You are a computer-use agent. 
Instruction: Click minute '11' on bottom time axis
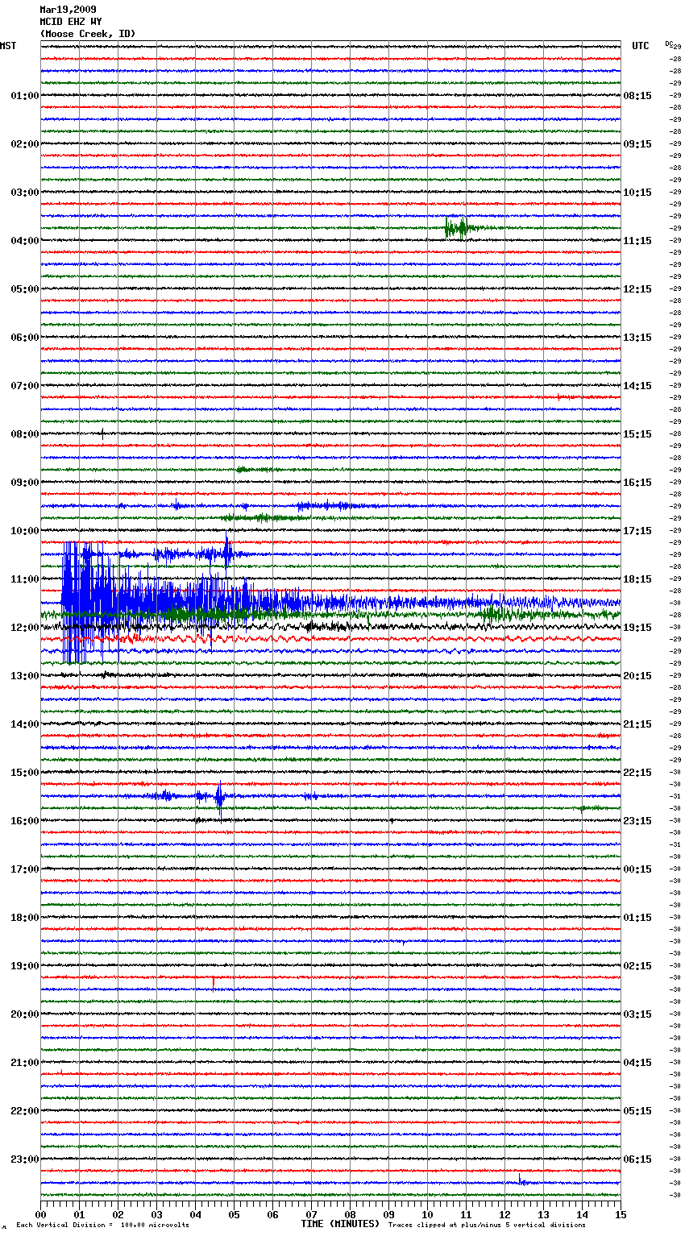466,1214
